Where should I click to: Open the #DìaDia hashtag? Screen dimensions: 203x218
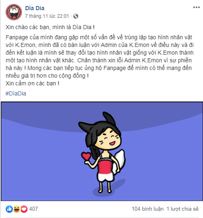point(16,93)
